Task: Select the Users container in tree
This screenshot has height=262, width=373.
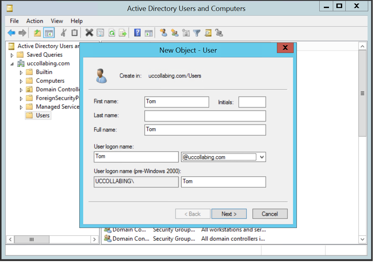Action: click(x=43, y=116)
